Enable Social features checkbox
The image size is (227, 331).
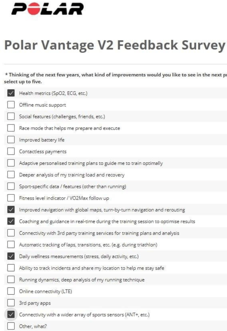(x=11, y=117)
